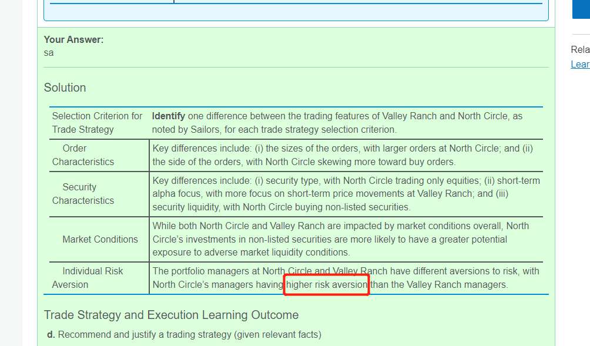Click "Trade Strategy and Execution Learning Outcome" heading
This screenshot has width=590, height=346.
171,315
